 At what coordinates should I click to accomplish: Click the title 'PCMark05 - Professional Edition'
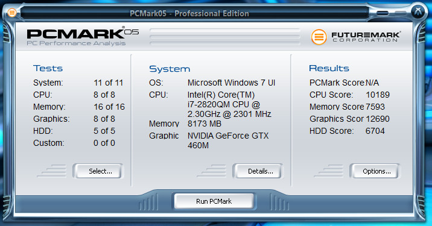[189, 13]
